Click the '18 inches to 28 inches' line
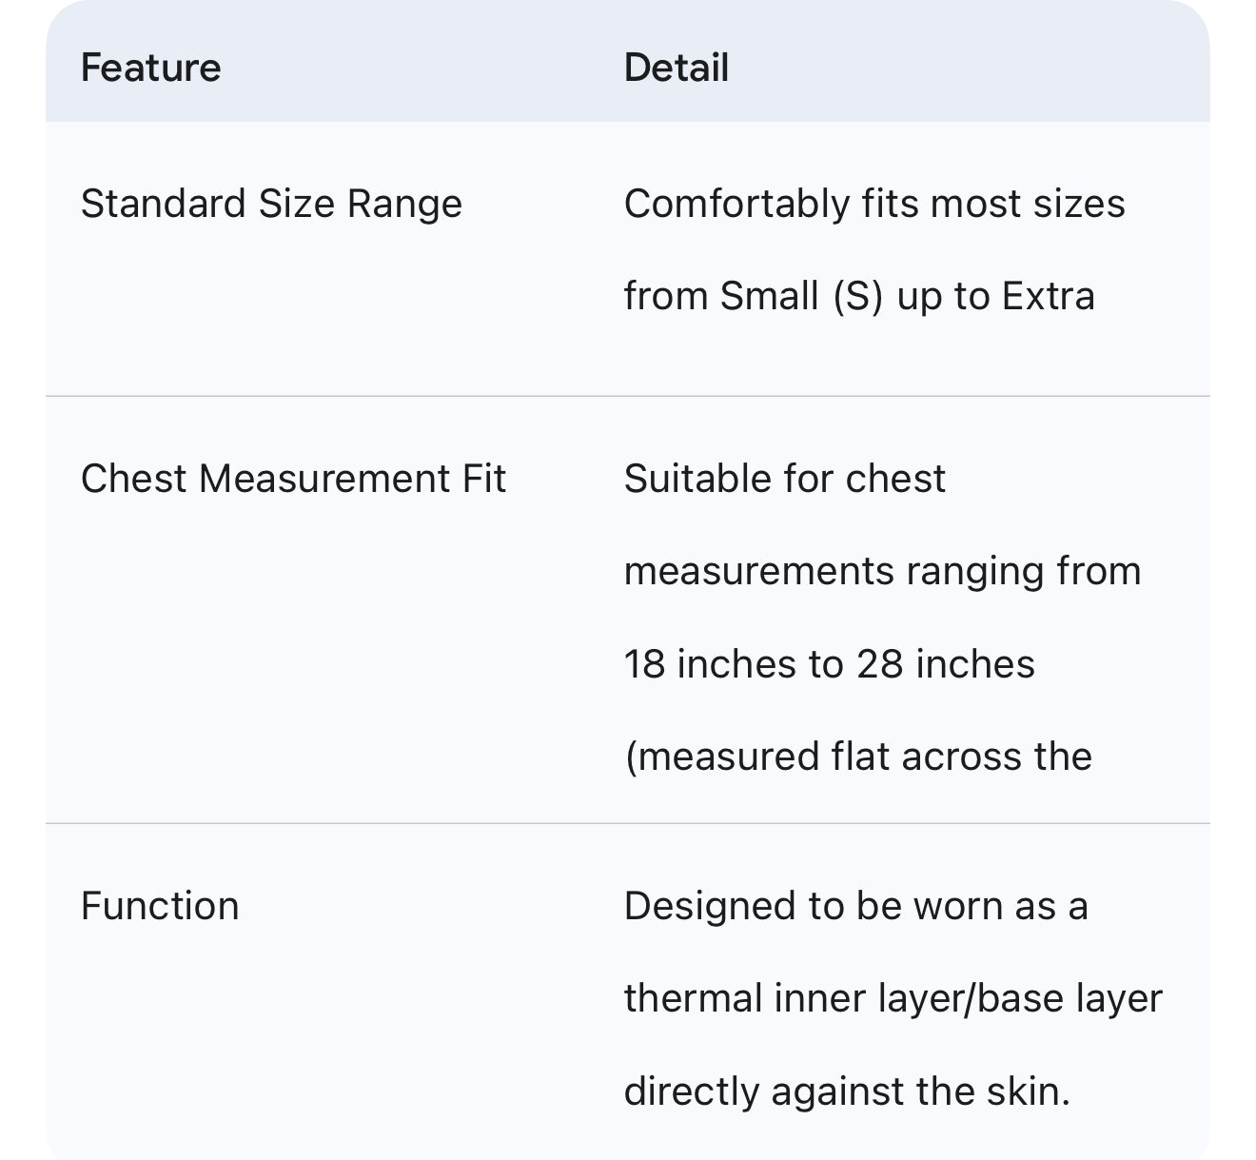This screenshot has height=1160, width=1256. (829, 663)
